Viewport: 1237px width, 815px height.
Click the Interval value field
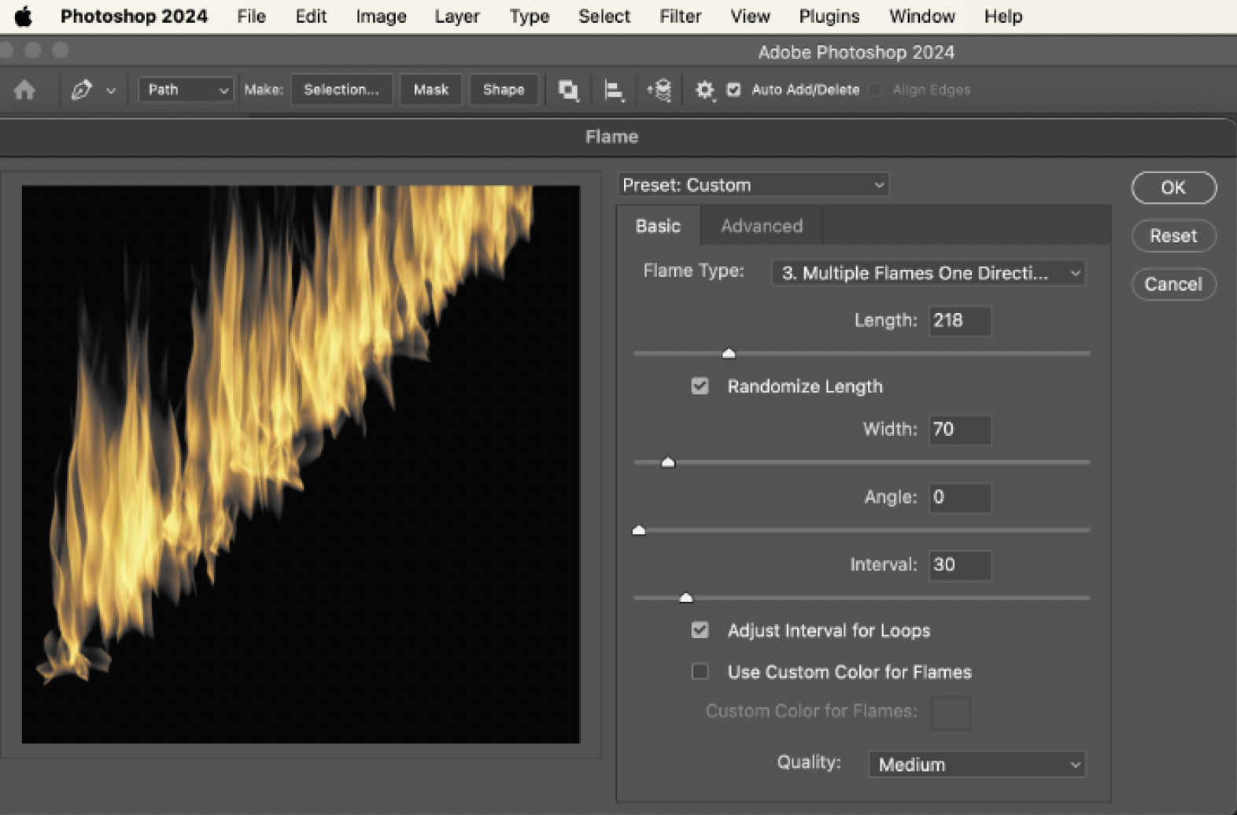tap(960, 565)
